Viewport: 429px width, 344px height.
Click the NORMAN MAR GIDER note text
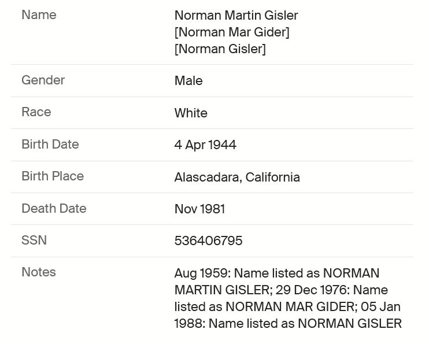290,306
